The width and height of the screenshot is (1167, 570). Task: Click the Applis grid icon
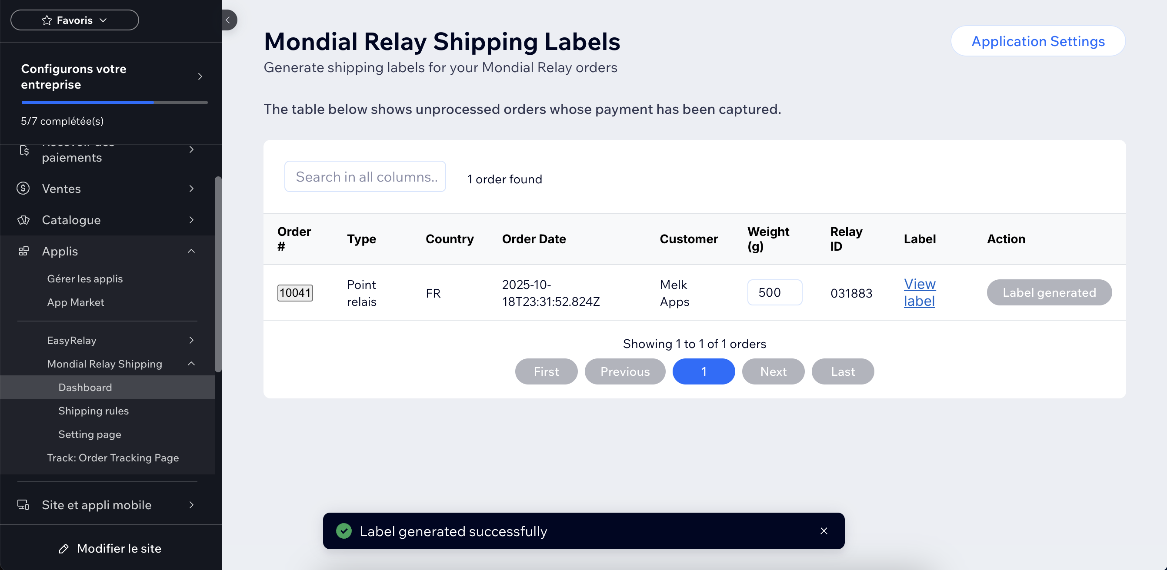pos(23,251)
